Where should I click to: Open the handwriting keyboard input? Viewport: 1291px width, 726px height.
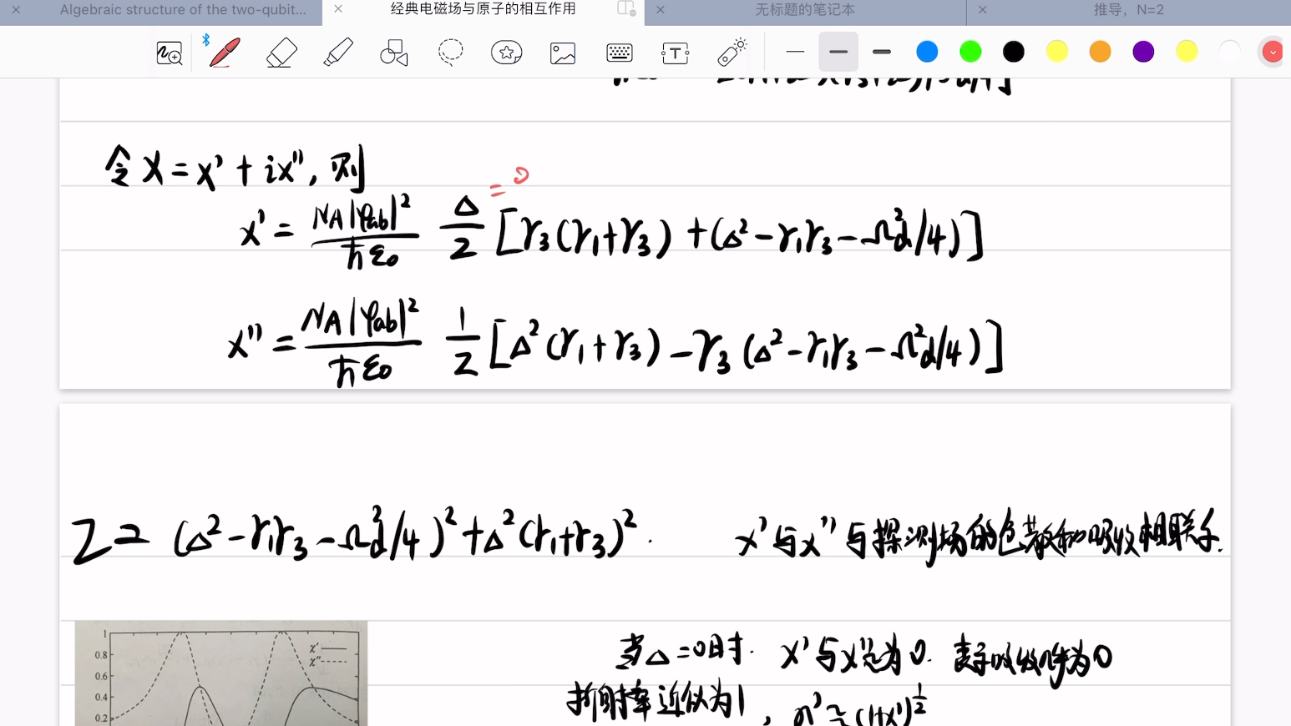[x=619, y=52]
